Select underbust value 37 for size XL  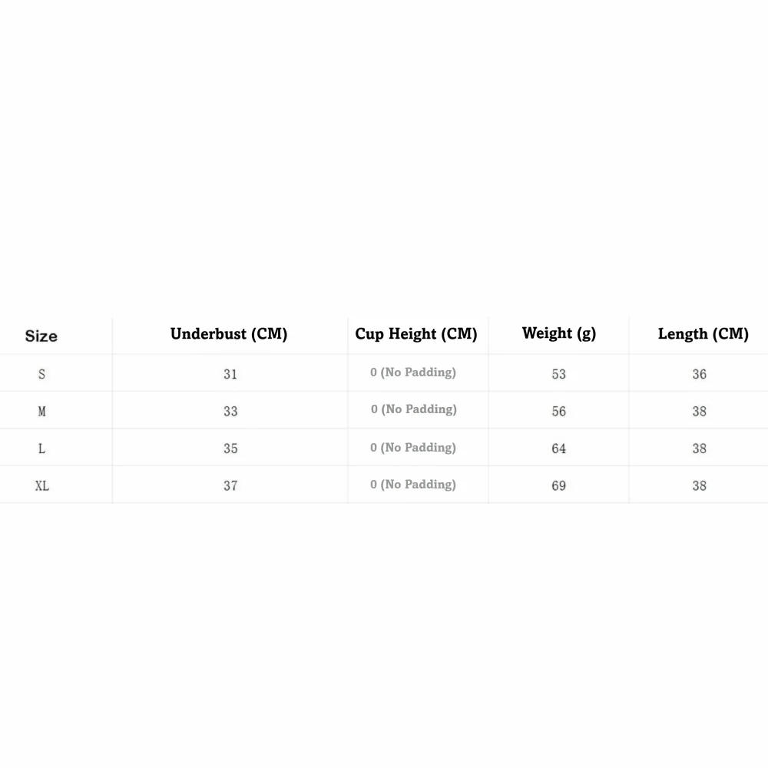pos(230,486)
